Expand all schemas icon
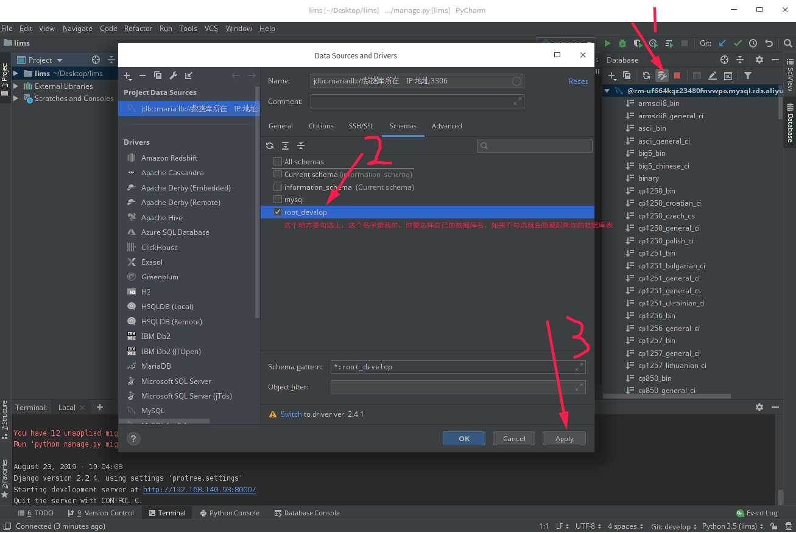Screen dimensions: 796x533 [285, 145]
